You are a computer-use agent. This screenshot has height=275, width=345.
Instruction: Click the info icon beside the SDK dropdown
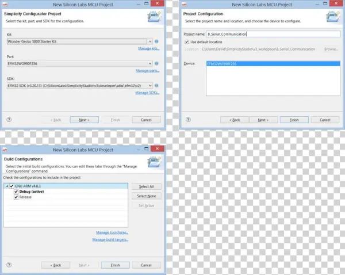(x=157, y=86)
